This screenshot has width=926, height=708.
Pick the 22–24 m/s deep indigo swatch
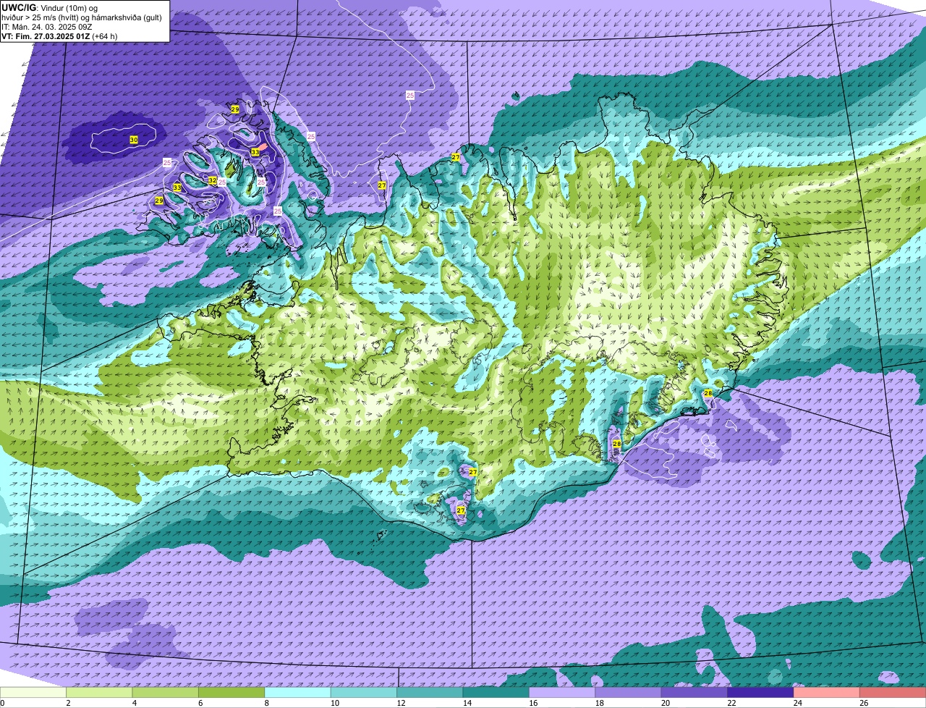click(x=760, y=692)
